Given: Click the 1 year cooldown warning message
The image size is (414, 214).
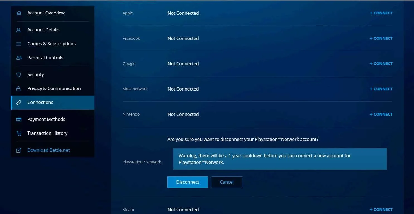Looking at the screenshot, I should (280, 159).
